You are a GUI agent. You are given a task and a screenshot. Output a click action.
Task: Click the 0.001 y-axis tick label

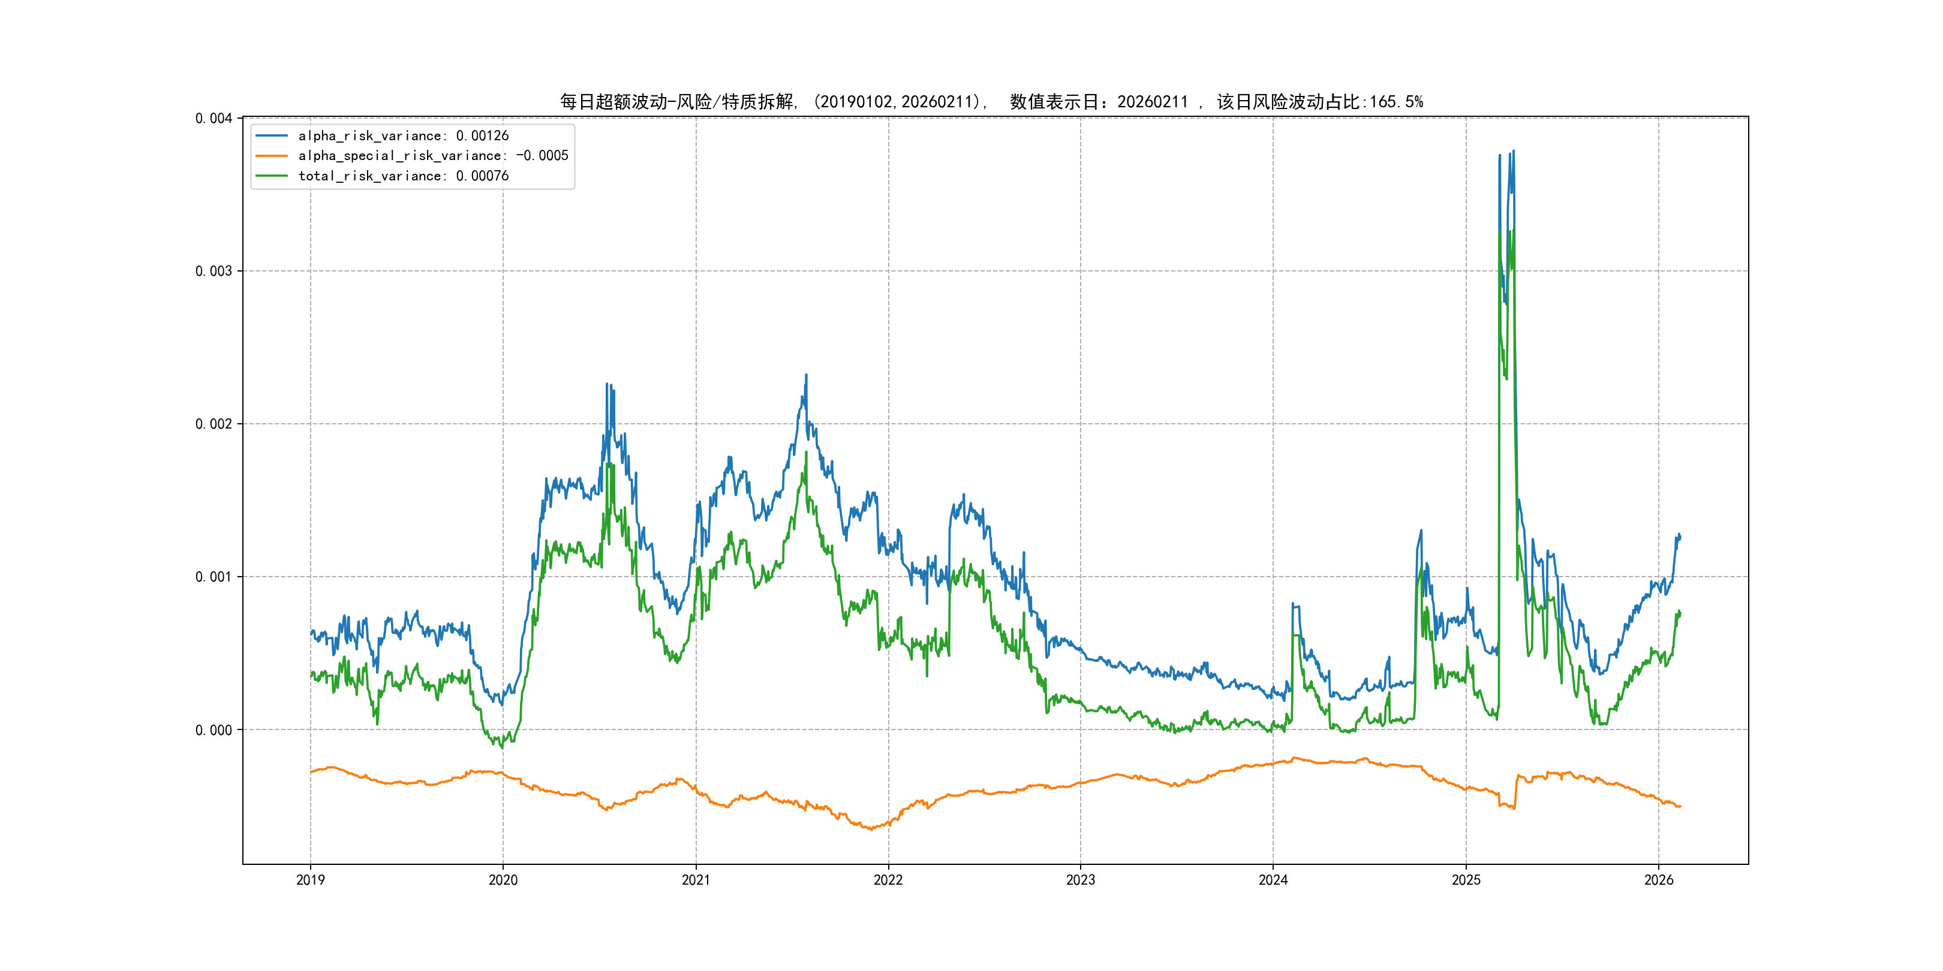pos(213,577)
